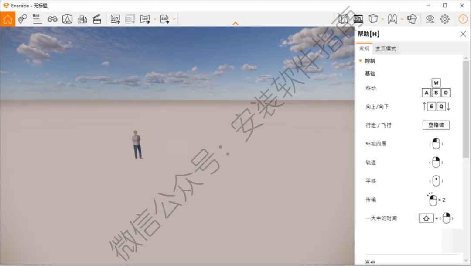Click the 360 panorama export icon
The image size is (471, 266).
(145, 19)
